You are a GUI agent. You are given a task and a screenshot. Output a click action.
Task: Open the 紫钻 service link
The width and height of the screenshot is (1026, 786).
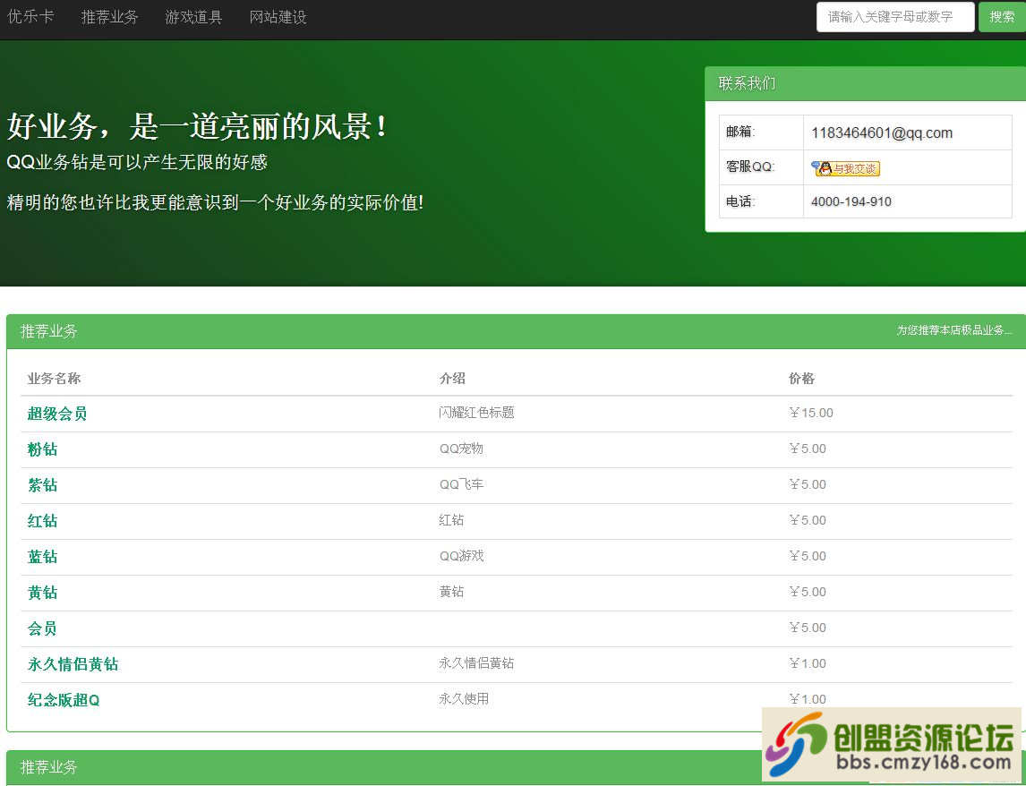43,485
